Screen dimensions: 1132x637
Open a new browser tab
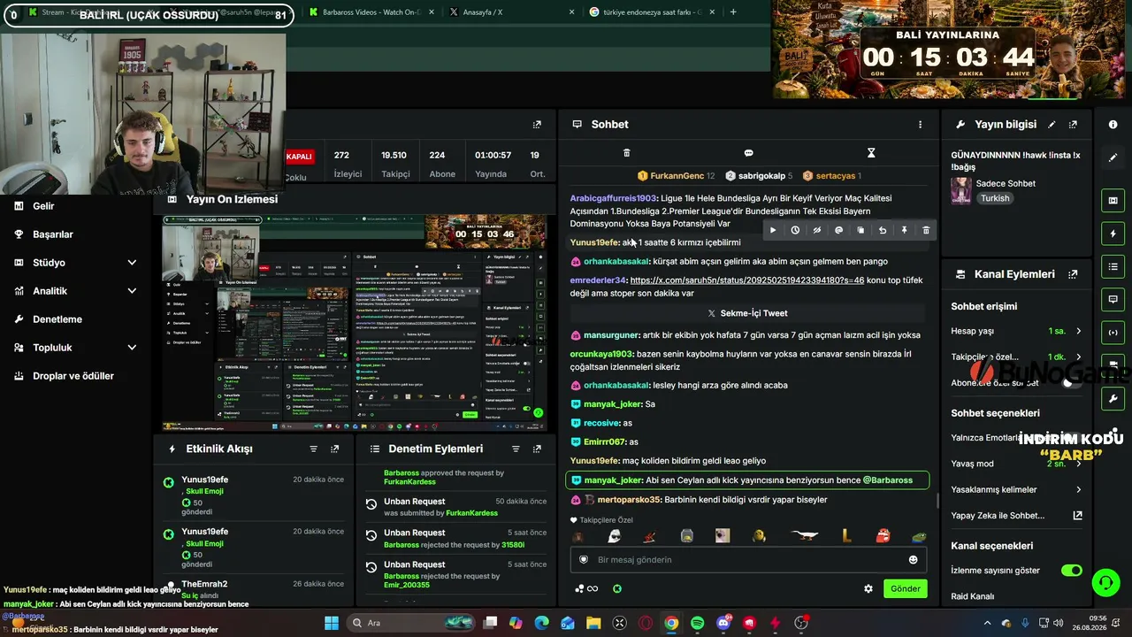point(733,12)
